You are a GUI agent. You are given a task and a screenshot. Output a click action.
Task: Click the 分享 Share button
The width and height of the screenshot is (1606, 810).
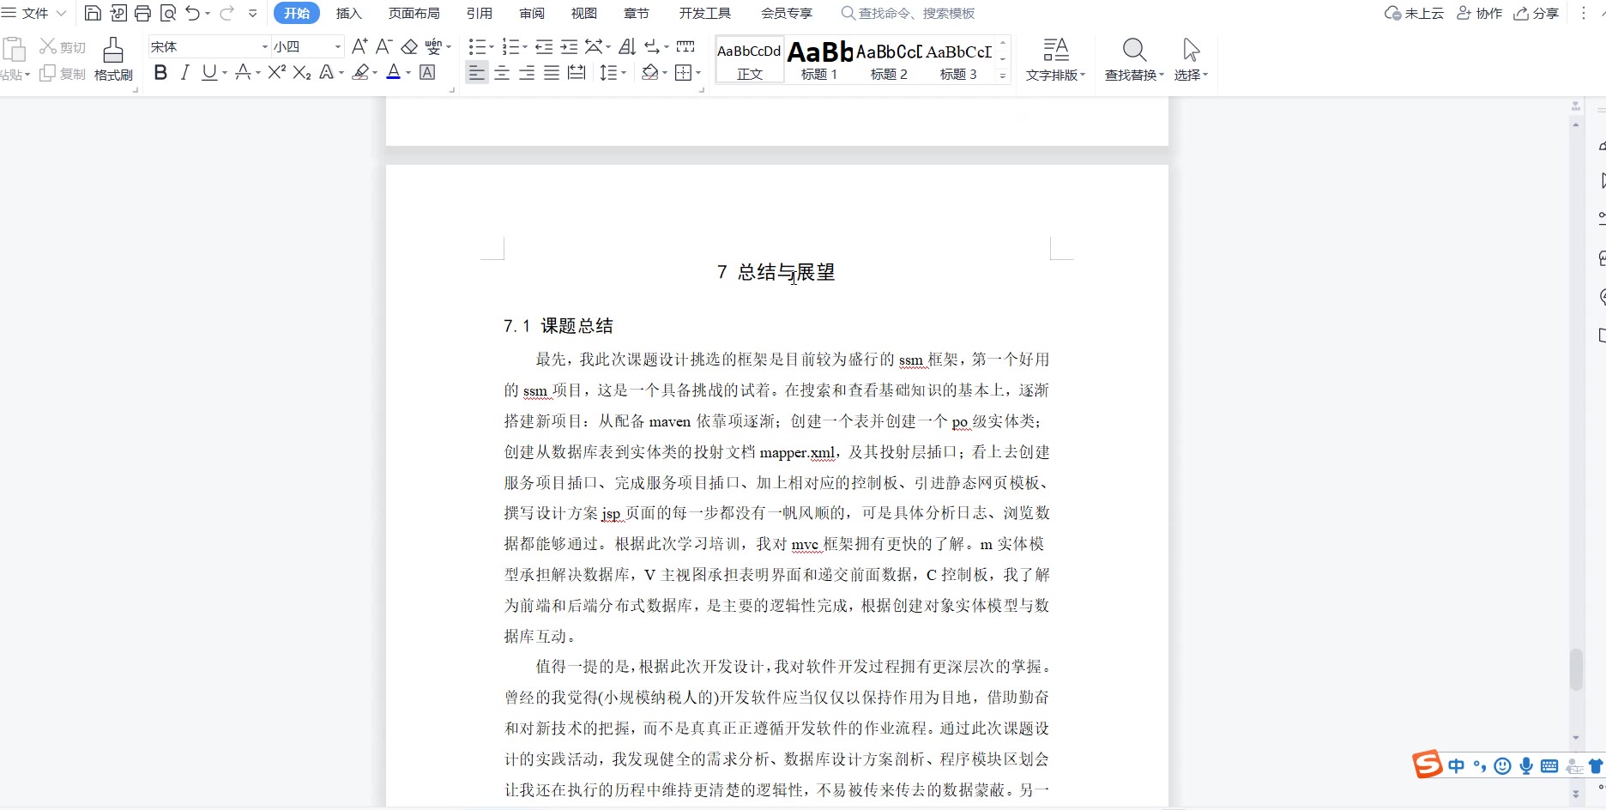(x=1537, y=13)
